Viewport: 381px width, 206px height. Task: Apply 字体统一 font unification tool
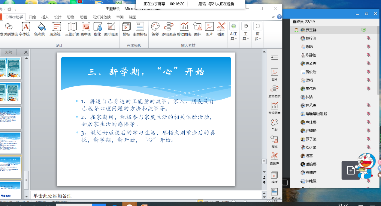click(26, 29)
